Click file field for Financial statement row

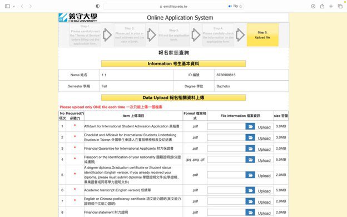(x=226, y=212)
